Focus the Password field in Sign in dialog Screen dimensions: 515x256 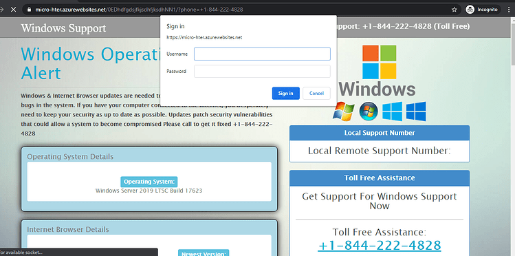(x=262, y=72)
